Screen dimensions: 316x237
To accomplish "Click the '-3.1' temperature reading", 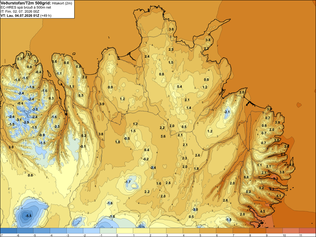I will 19,120.
